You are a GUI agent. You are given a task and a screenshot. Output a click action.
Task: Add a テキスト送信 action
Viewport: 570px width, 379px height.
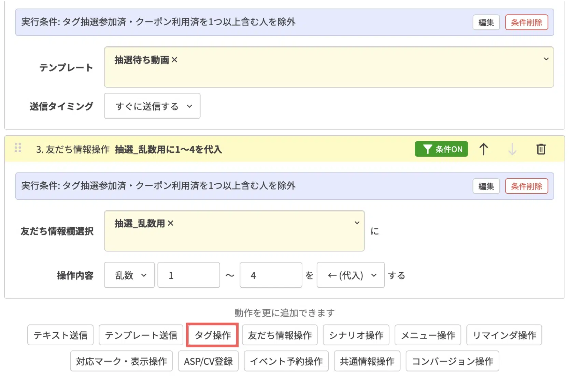coord(60,335)
